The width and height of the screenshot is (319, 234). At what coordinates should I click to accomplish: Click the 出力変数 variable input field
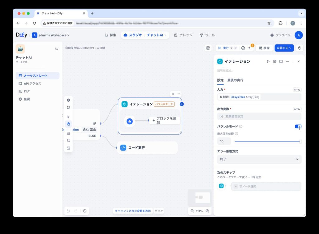coord(259,116)
